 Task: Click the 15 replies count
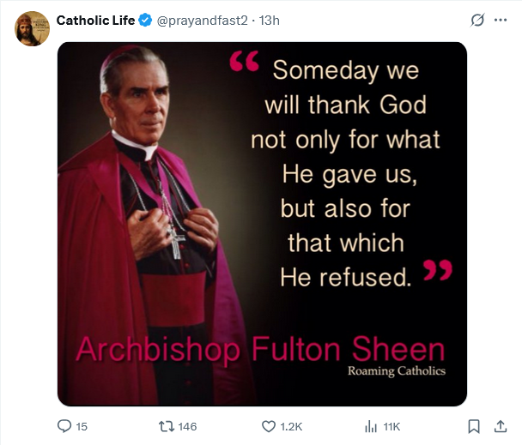[x=82, y=426]
